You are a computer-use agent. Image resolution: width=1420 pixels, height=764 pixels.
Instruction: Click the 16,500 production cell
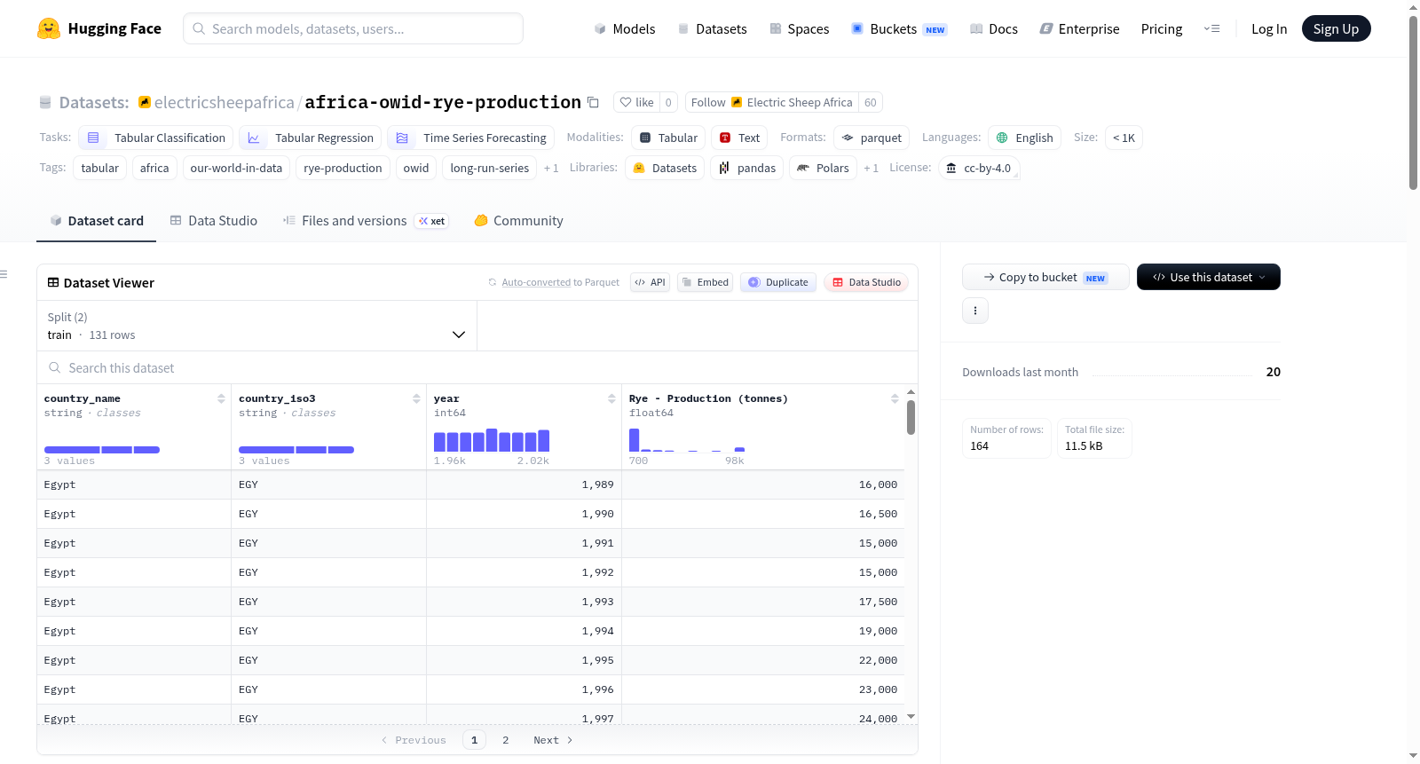tap(763, 514)
